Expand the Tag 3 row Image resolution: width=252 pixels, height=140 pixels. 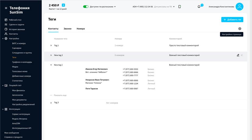pos(51,103)
